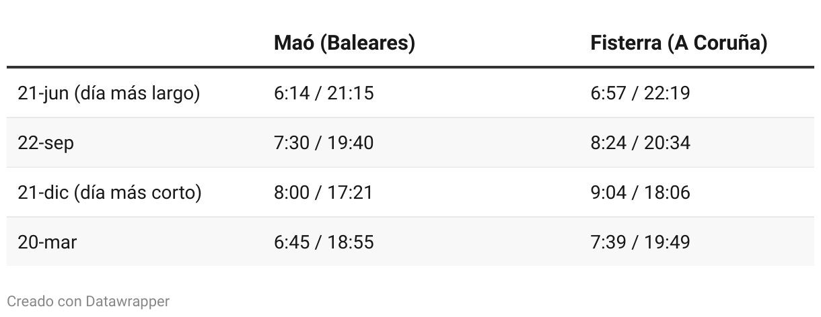Select the 20-mar row label

(x=47, y=242)
